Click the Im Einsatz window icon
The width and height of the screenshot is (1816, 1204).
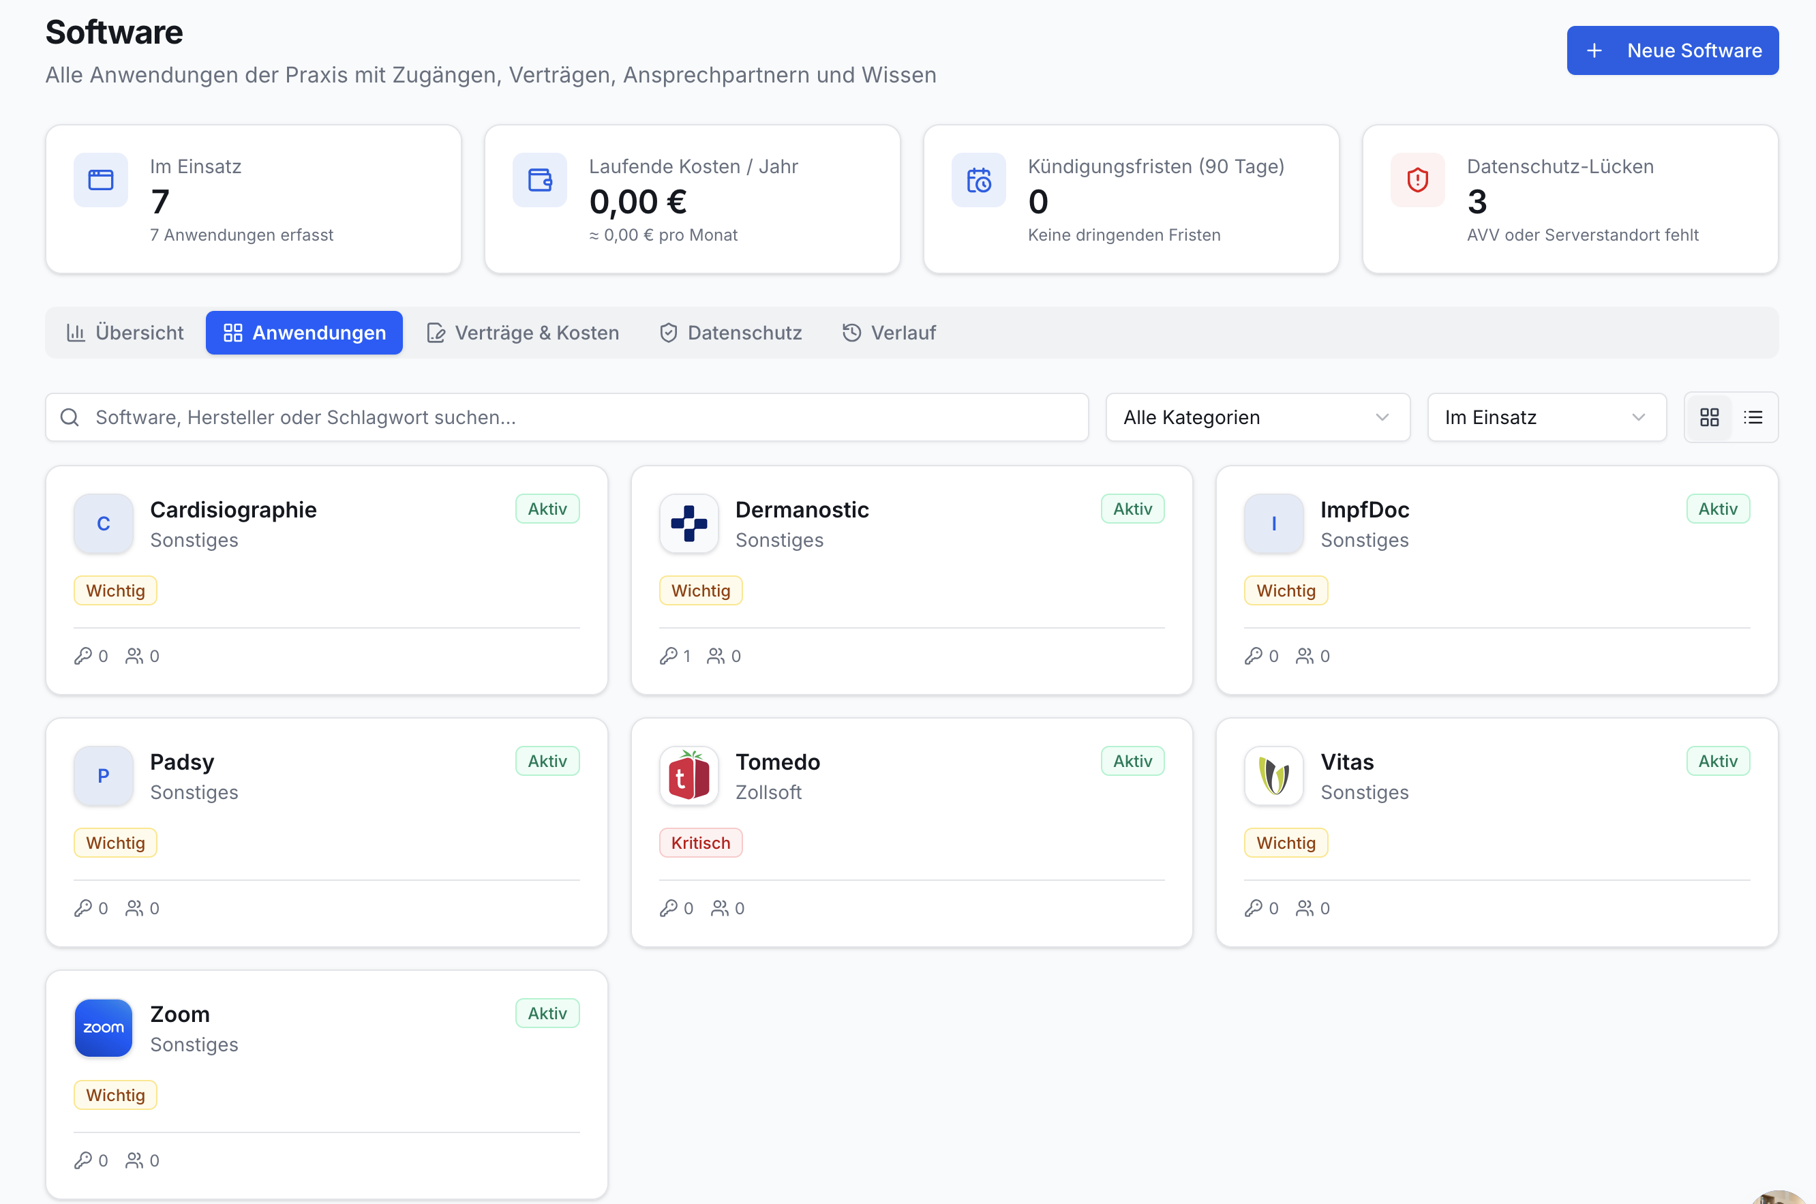tap(100, 180)
